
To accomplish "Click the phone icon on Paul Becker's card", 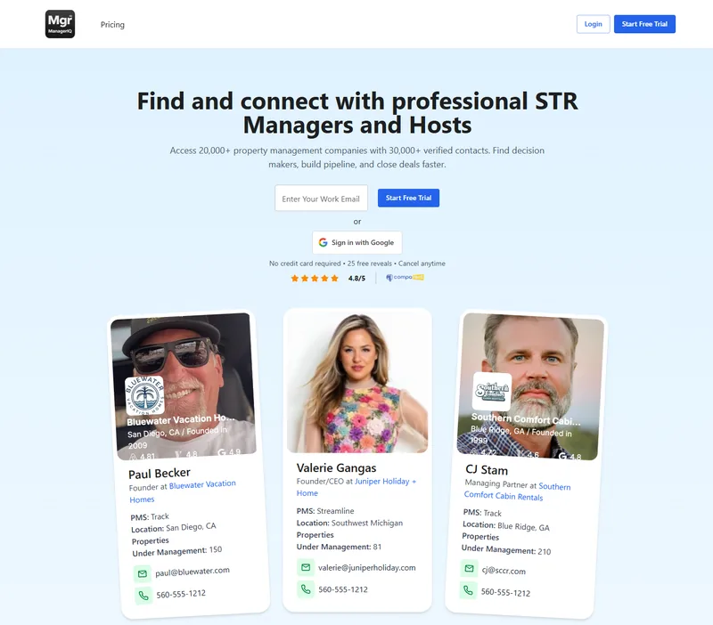I will (x=143, y=596).
